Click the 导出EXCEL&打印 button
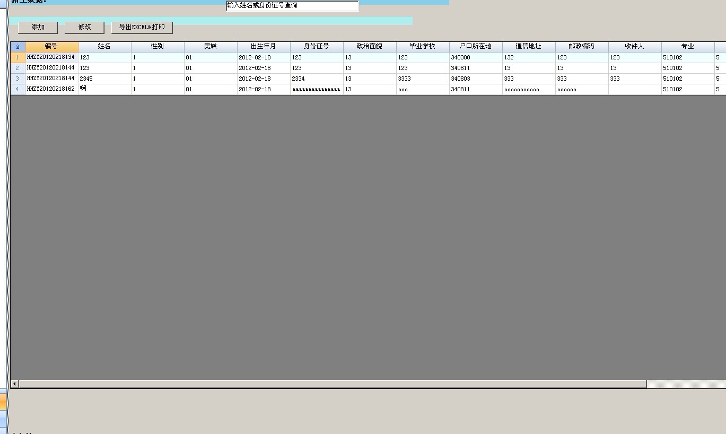This screenshot has height=434, width=726. click(142, 27)
